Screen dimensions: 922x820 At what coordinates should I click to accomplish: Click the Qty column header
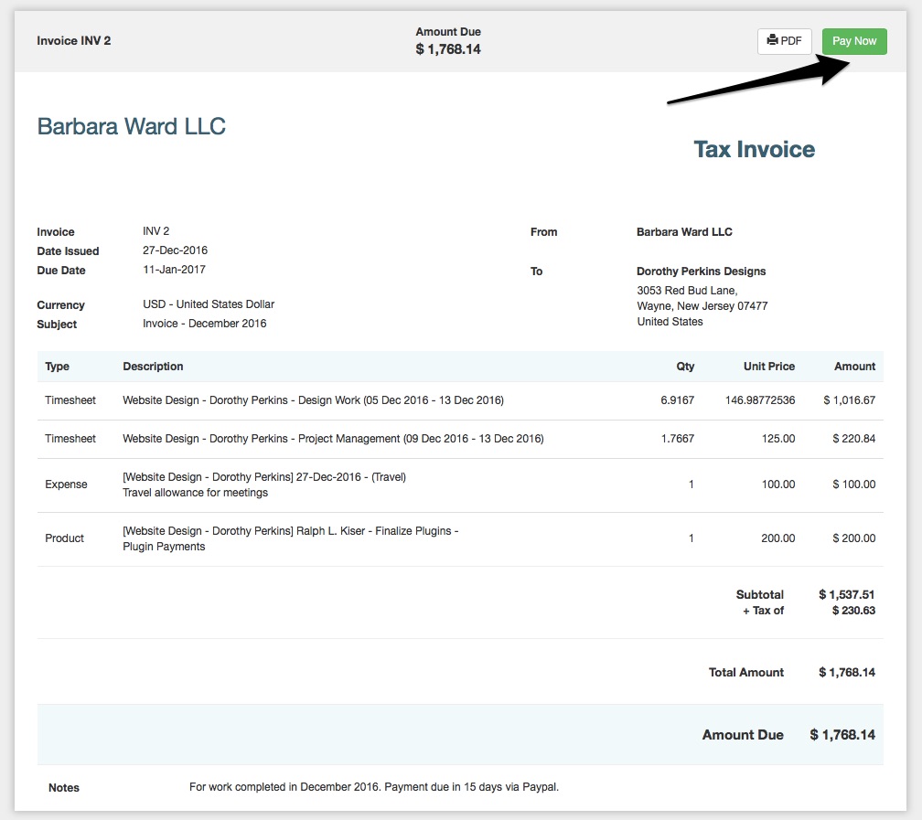[685, 366]
